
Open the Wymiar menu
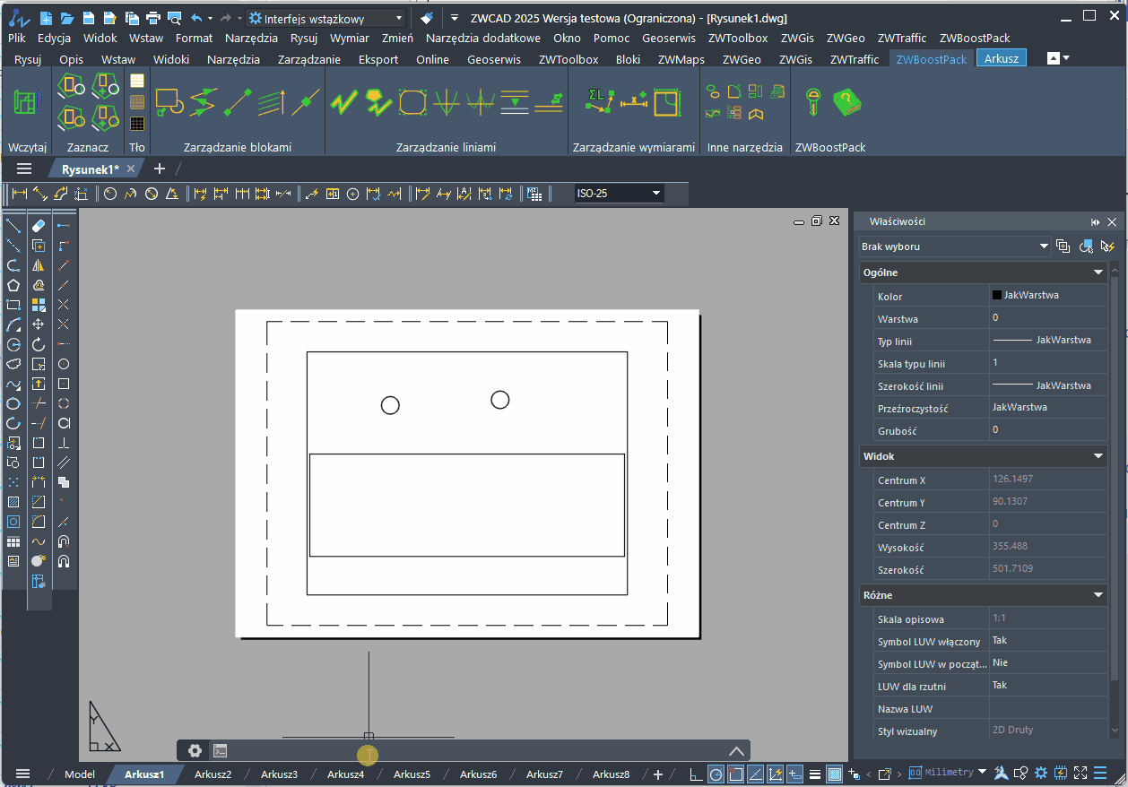tap(349, 38)
